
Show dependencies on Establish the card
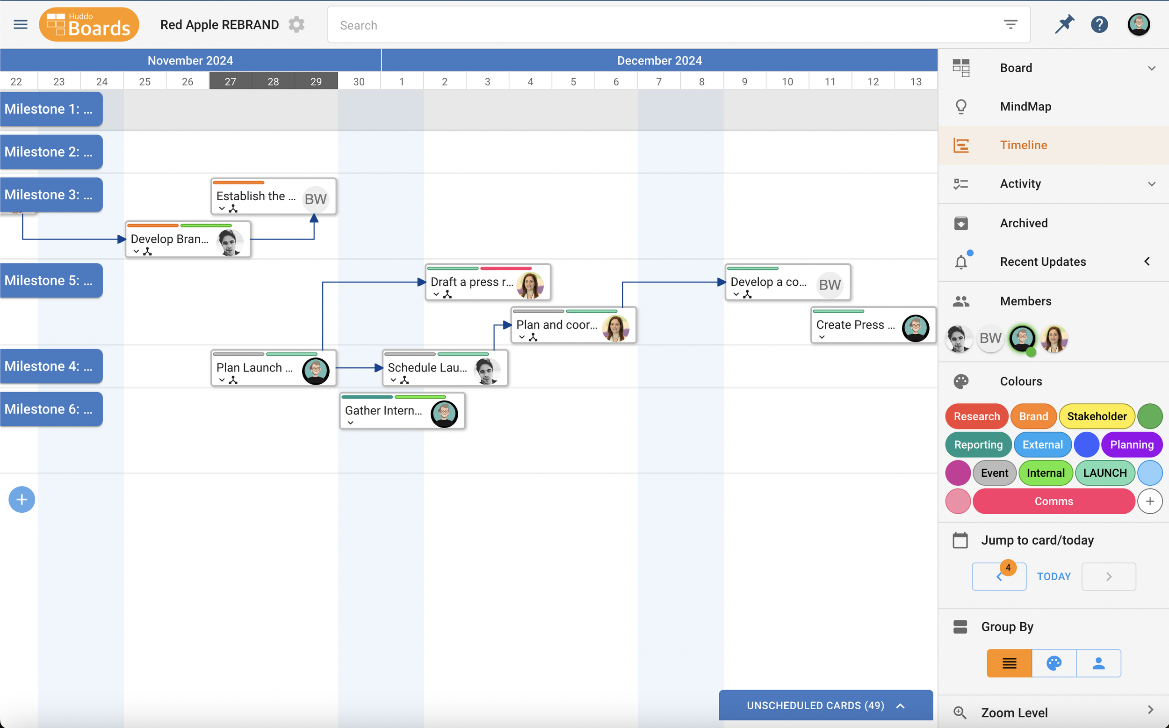(x=233, y=209)
